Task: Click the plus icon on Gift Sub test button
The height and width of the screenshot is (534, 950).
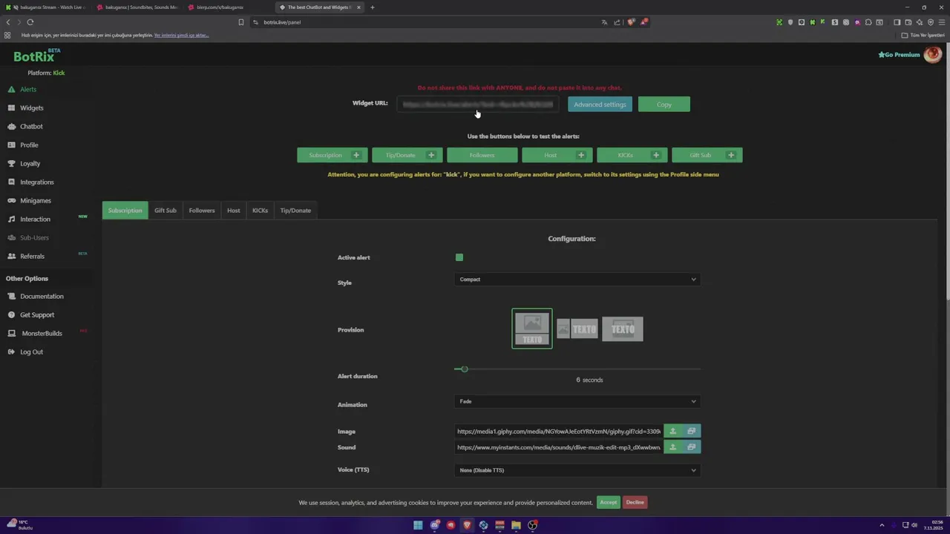Action: 731,155
